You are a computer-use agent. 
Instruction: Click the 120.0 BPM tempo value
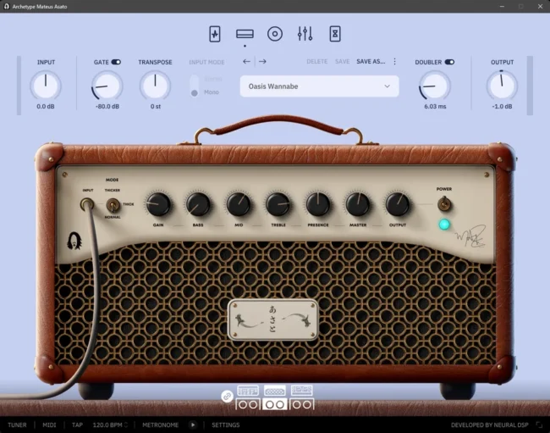click(x=107, y=425)
